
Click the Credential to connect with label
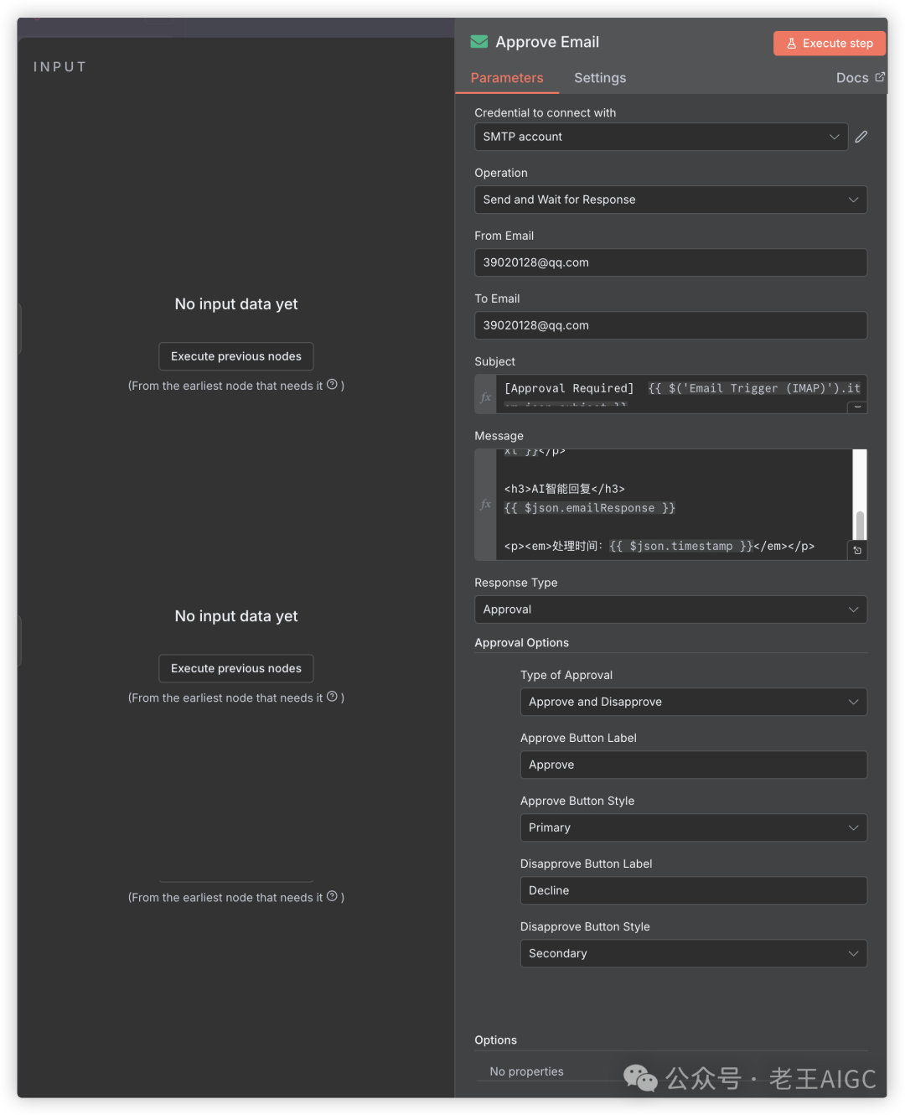pyautogui.click(x=545, y=113)
